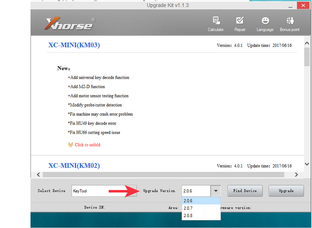Open the Calculate tool icon

pyautogui.click(x=216, y=21)
